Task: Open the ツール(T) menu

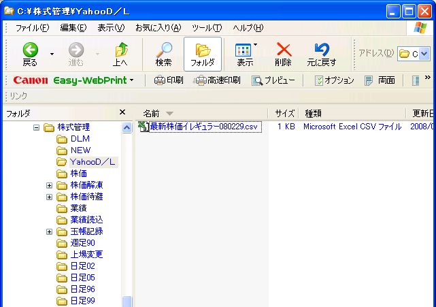Action: (207, 28)
